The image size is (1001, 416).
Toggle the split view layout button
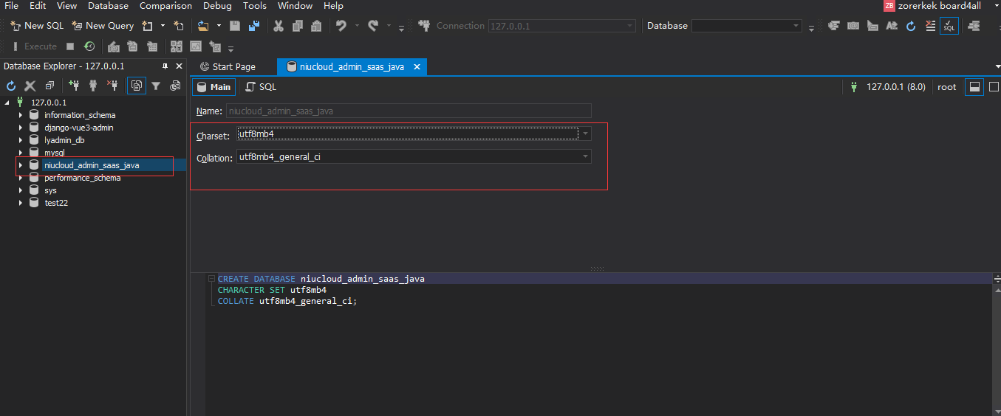point(974,87)
